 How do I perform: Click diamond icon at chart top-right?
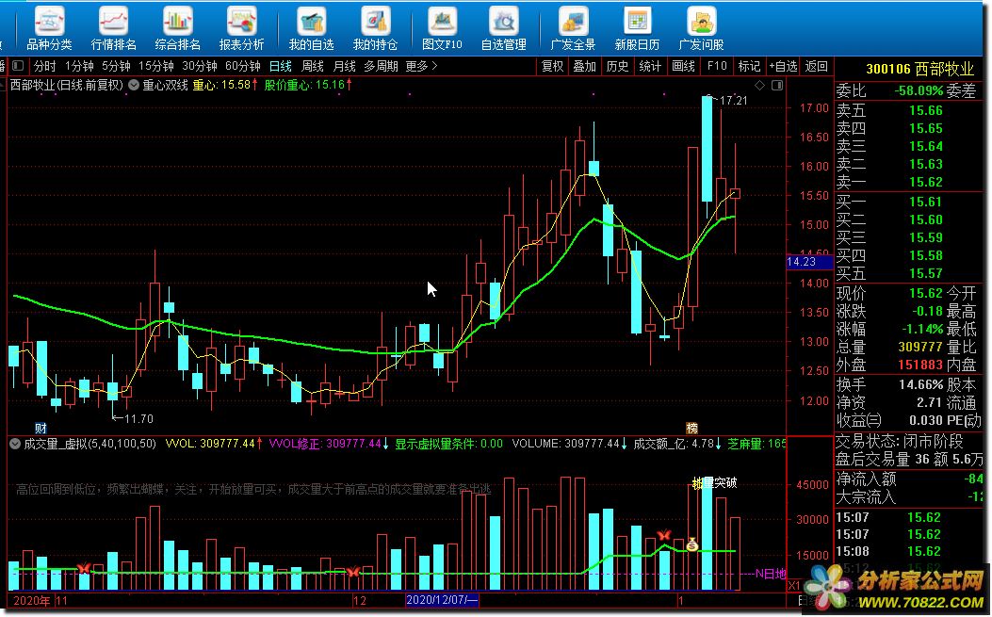[x=760, y=85]
